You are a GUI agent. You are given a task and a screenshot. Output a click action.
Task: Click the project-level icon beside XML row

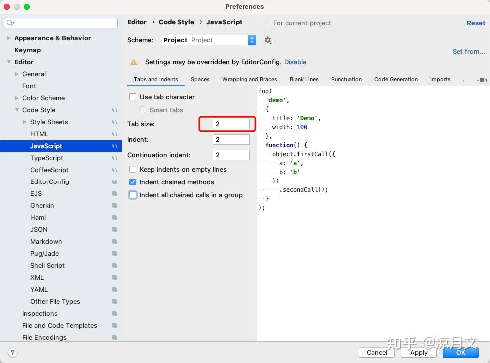coord(114,278)
